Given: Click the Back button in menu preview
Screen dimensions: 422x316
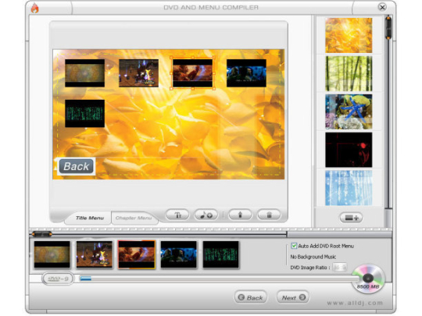Looking at the screenshot, I should 76,166.
